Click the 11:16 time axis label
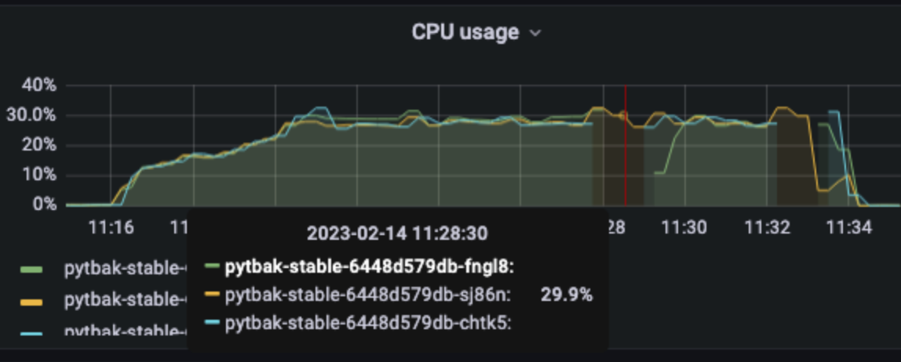 tap(111, 228)
